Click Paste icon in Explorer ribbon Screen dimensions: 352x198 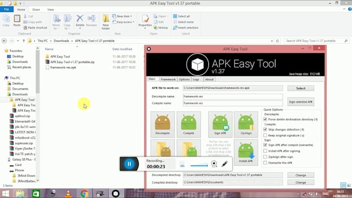tap(17, 21)
